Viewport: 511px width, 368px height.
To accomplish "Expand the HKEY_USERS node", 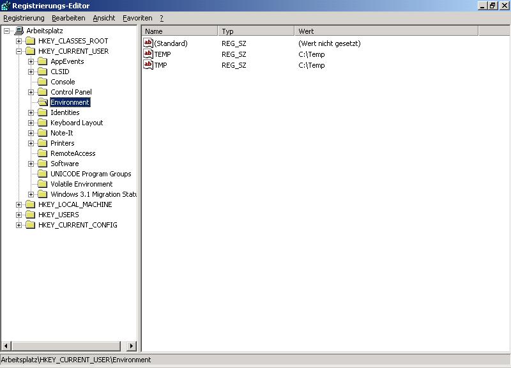I will point(19,215).
